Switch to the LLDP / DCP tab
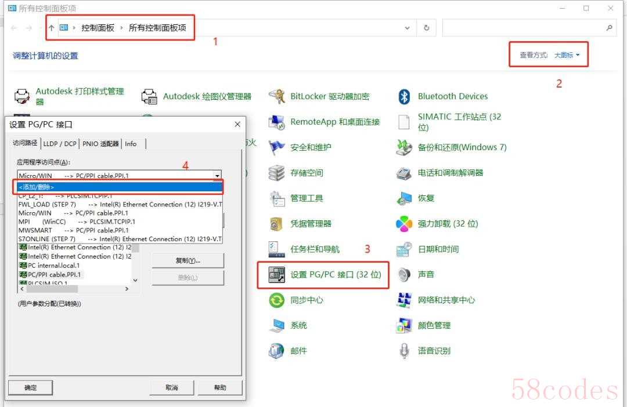Screen dimensions: 627x407 (x=60, y=144)
